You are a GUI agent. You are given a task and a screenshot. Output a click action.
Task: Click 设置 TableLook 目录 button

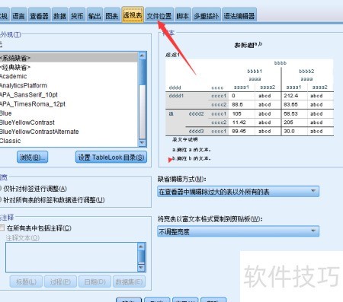point(111,157)
